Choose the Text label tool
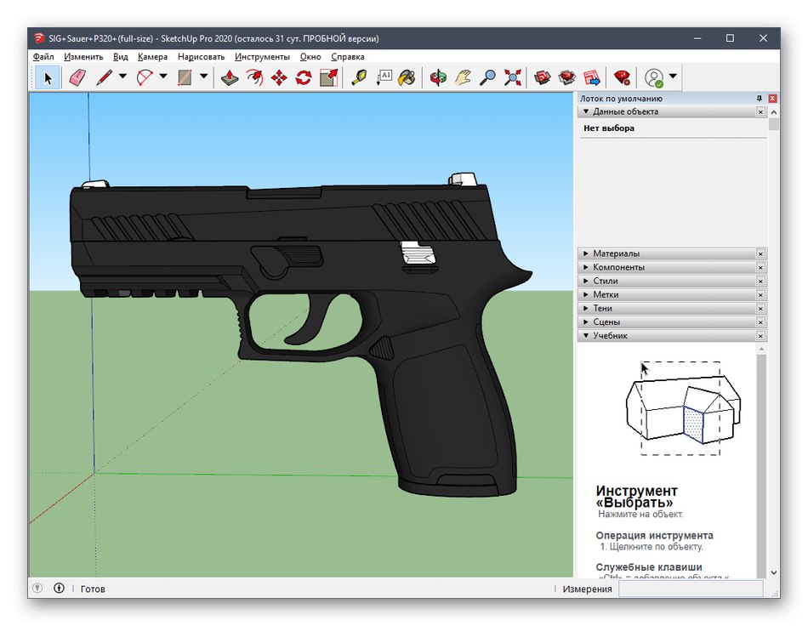 pos(384,77)
